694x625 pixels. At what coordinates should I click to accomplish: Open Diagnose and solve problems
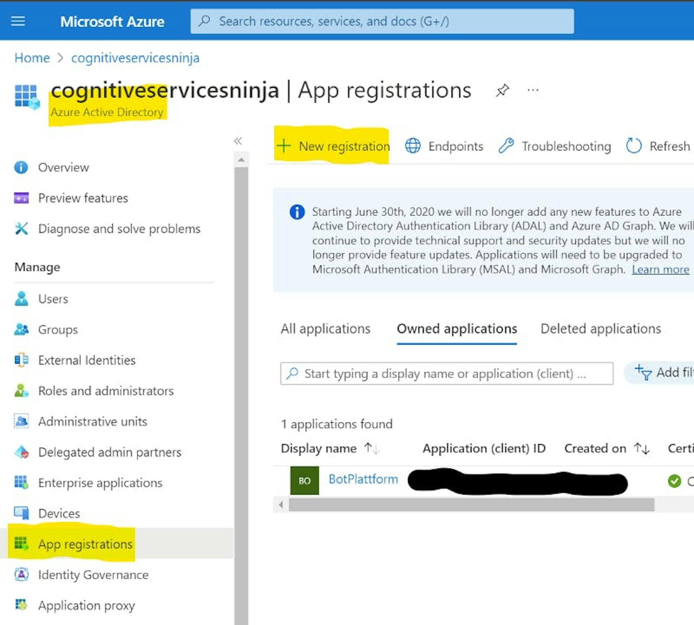tap(119, 229)
